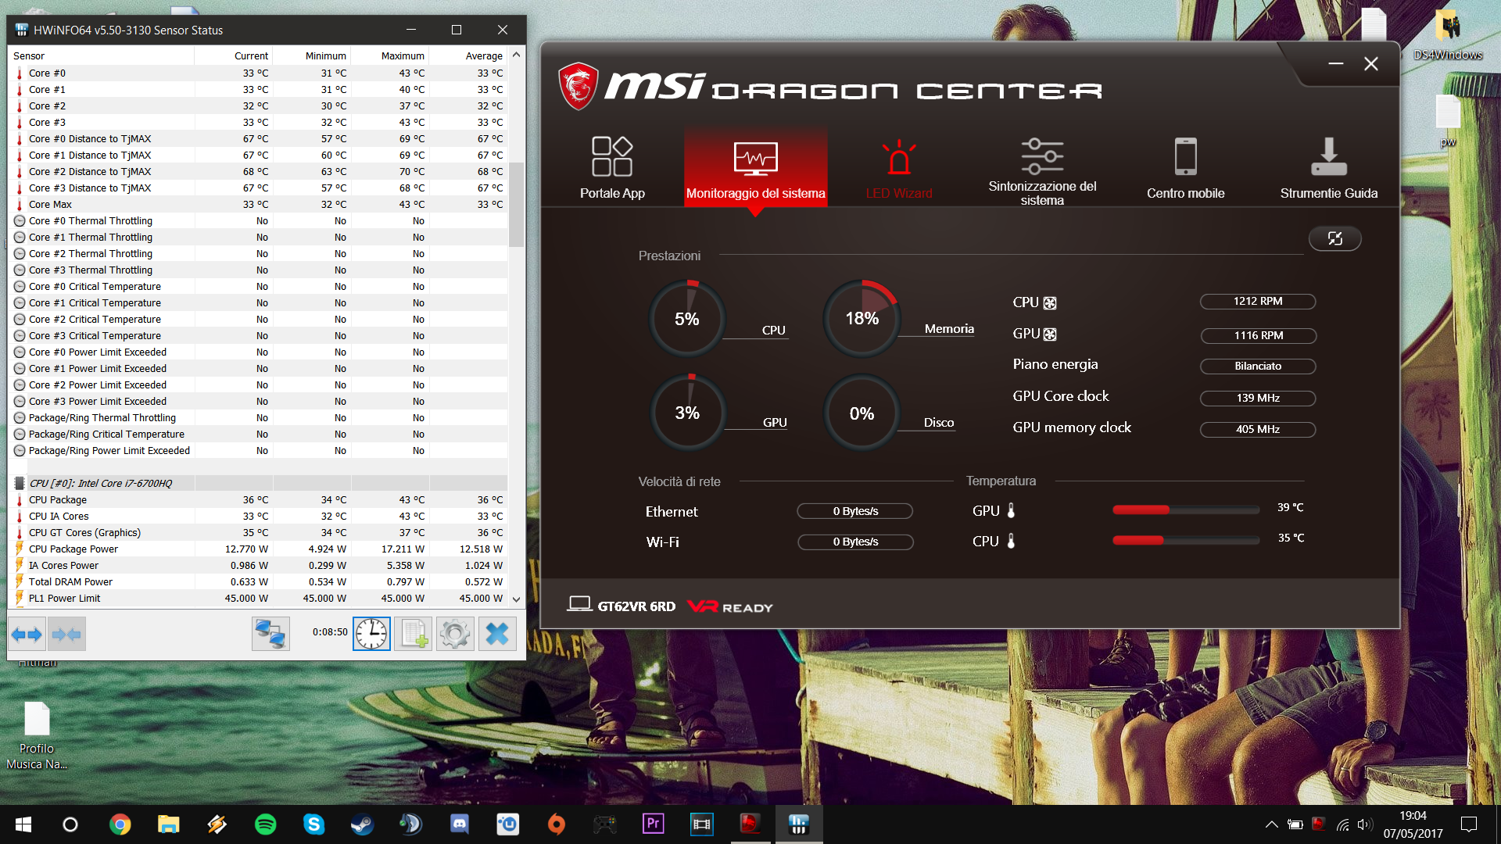Open HWiNFO settings gear icon
Viewport: 1501px width, 844px height.
click(x=455, y=634)
